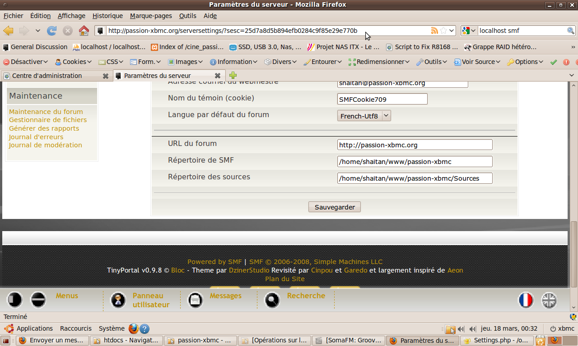The width and height of the screenshot is (578, 346).
Task: Click the stop loading icon
Action: coord(68,31)
